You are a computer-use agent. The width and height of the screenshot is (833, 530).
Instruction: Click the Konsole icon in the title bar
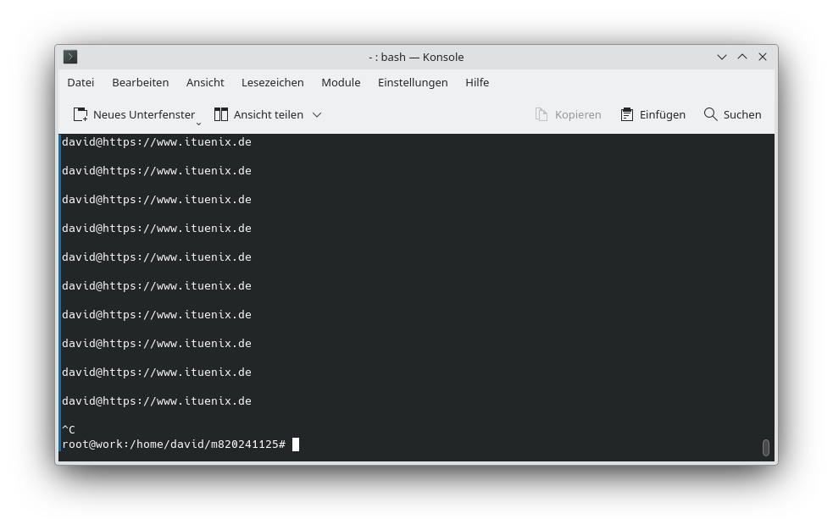click(x=70, y=57)
